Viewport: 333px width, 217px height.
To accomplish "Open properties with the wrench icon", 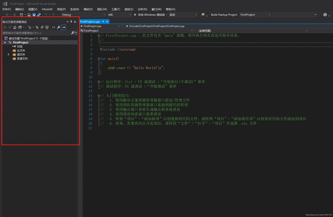I will 59,27.
